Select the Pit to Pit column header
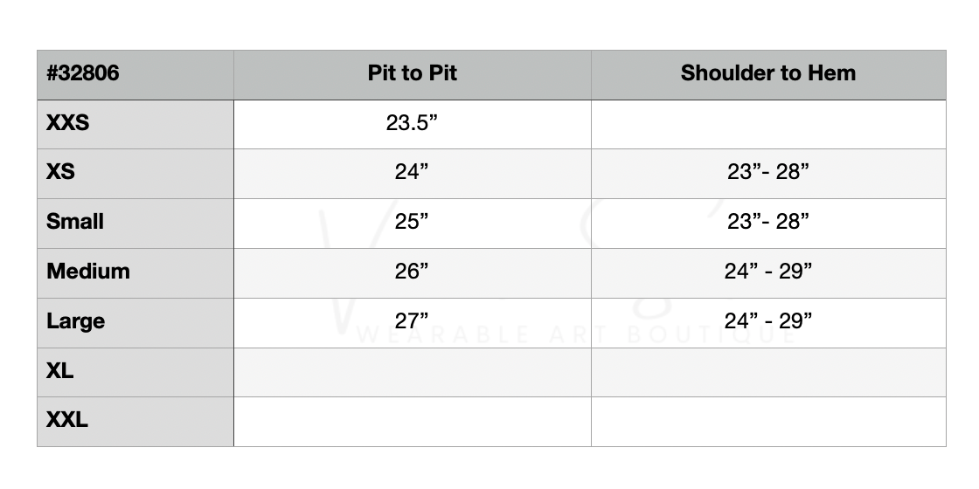This screenshot has height=489, width=979. [x=412, y=73]
